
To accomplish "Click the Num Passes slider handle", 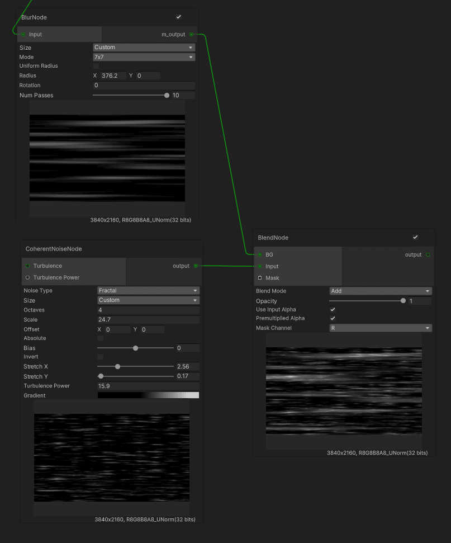I will tap(167, 95).
